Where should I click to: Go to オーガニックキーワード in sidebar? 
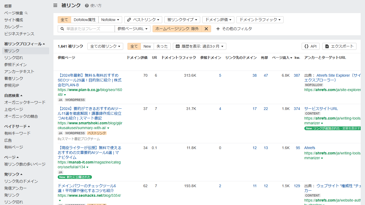[x=25, y=102]
